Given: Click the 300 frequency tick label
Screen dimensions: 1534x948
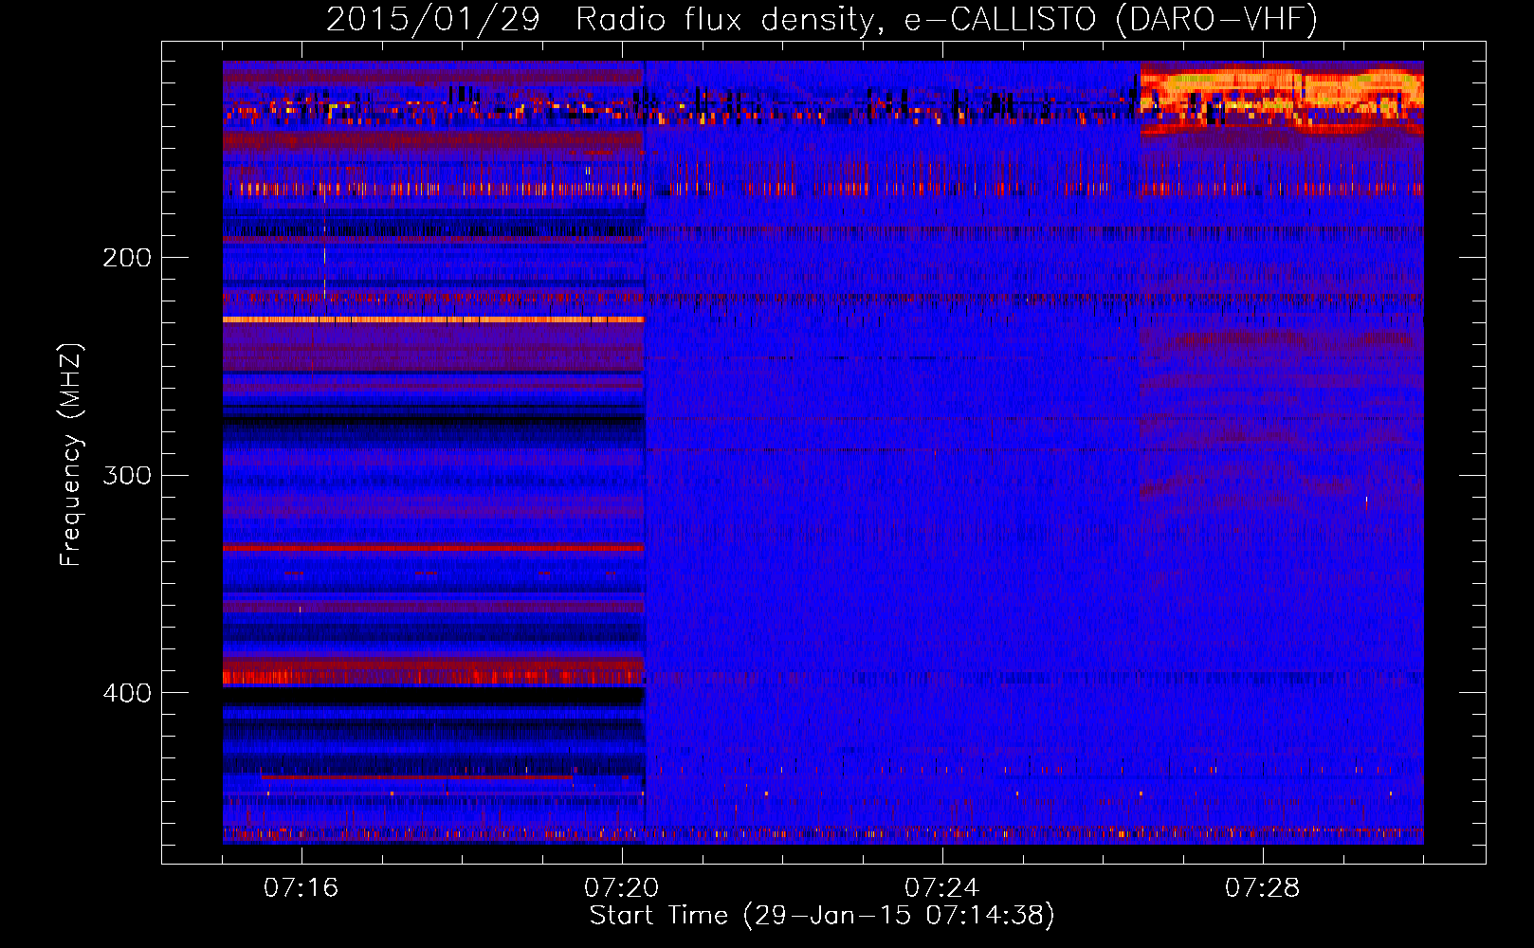Looking at the screenshot, I should 127,475.
